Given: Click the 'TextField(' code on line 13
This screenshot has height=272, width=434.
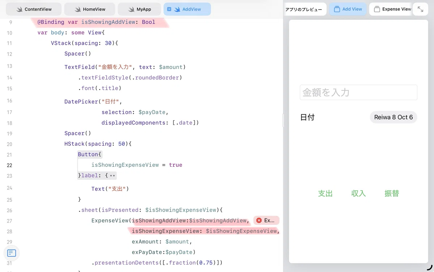Looking at the screenshot, I should [81, 67].
